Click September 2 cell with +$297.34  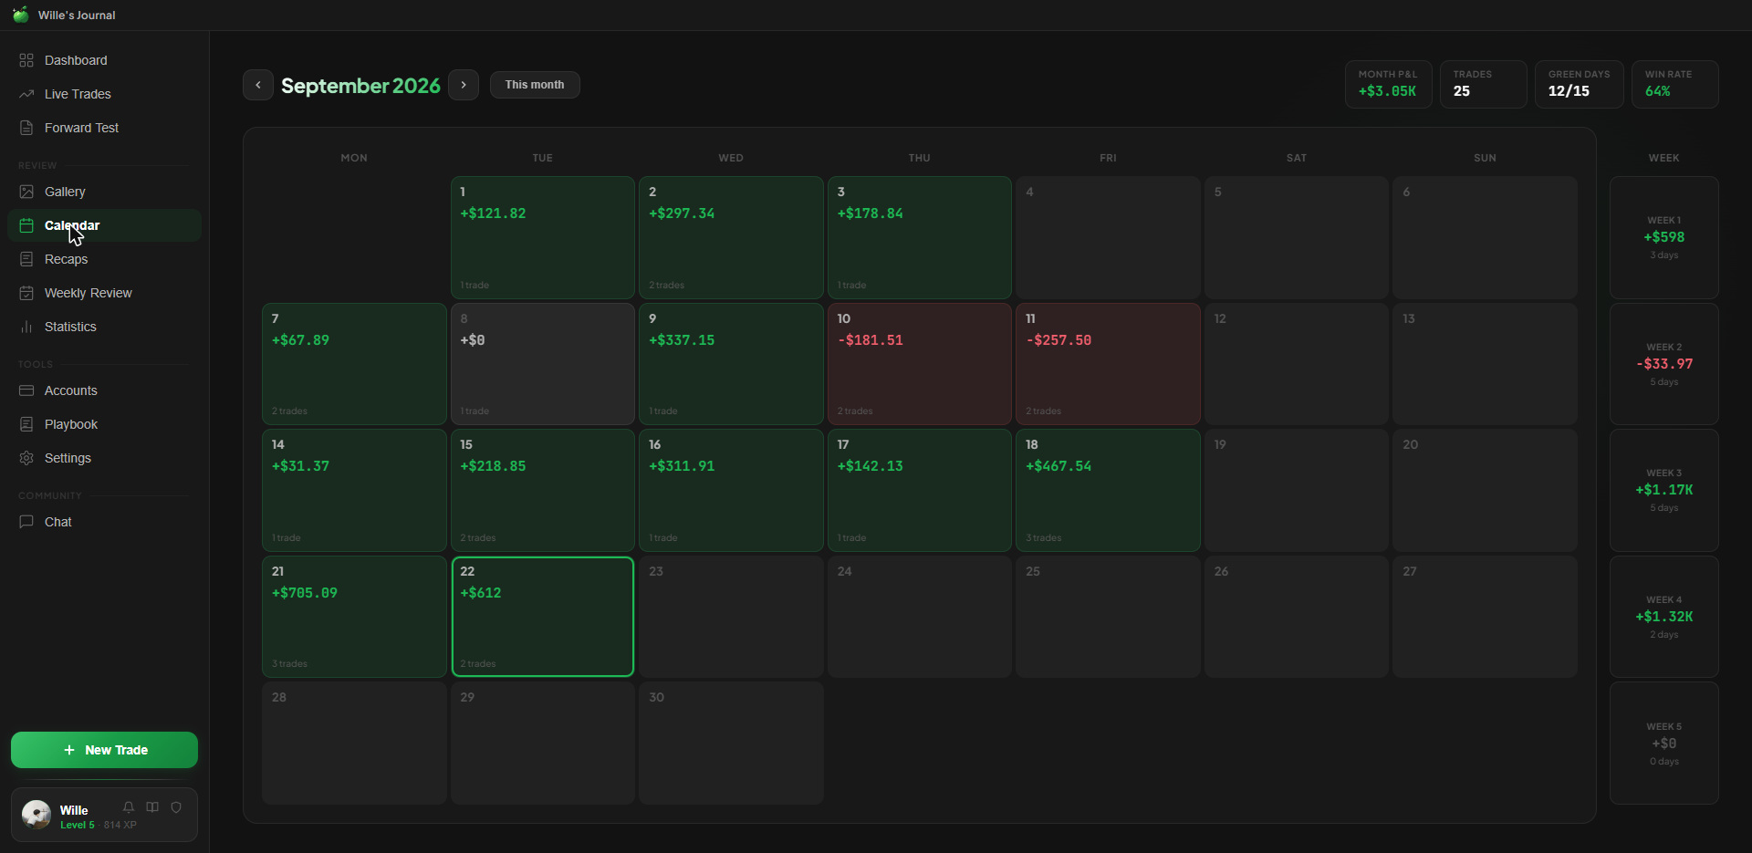pos(731,237)
